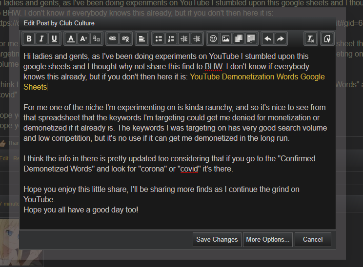
Task: Remove formatting with the Tx icon
Action: pyautogui.click(x=310, y=38)
